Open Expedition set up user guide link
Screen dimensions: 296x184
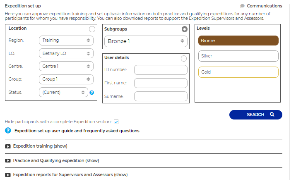pos(77,131)
